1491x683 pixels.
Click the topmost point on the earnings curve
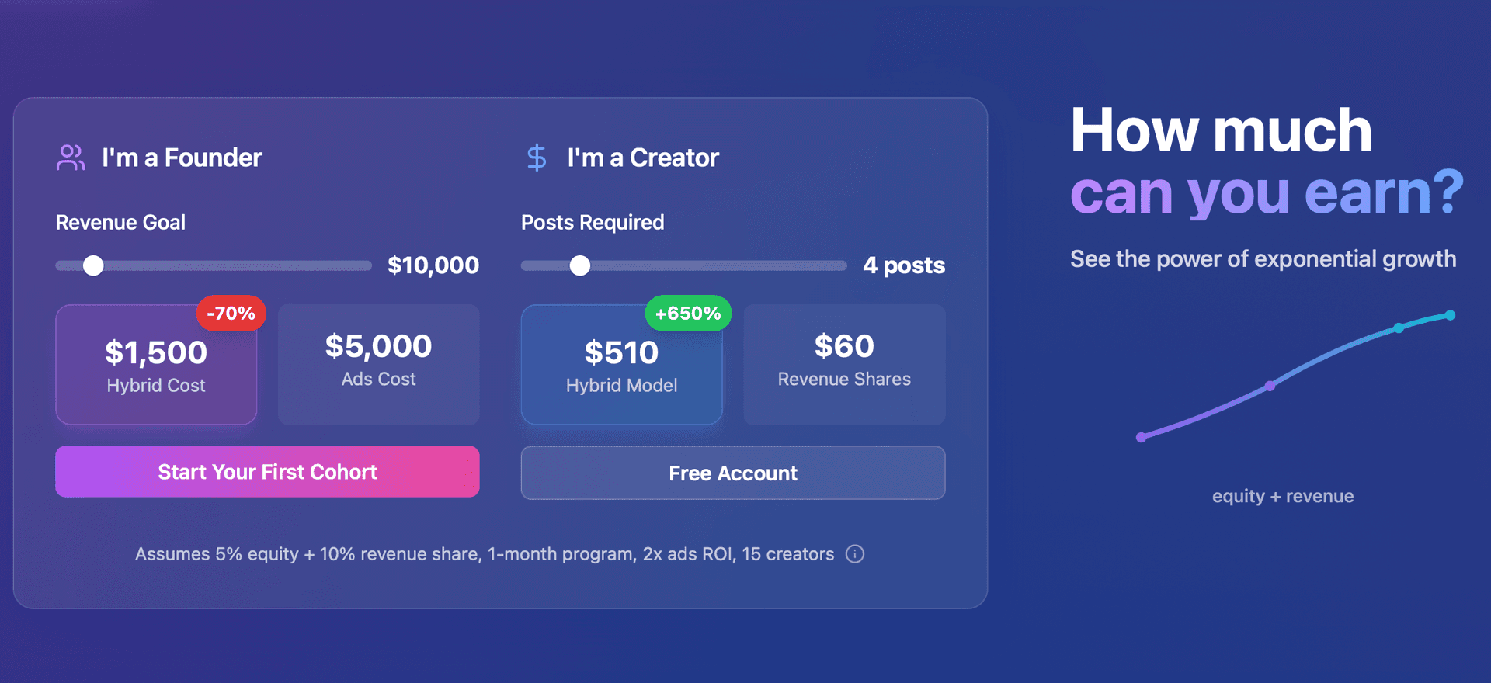pyautogui.click(x=1451, y=315)
